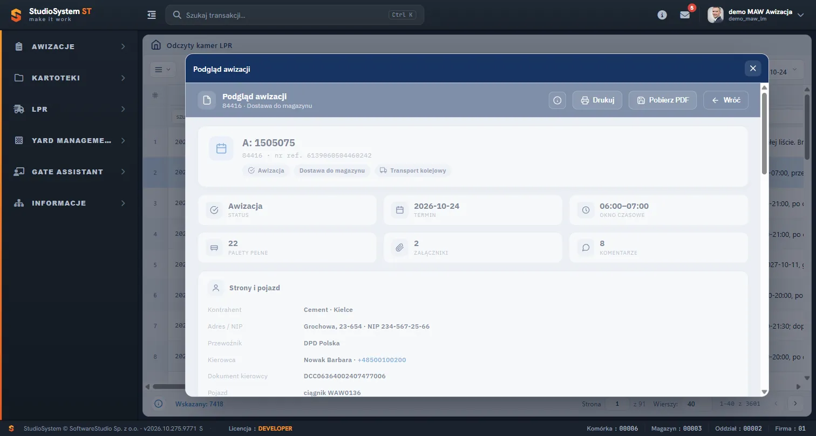Click the Cement · Kielce contractor value

[328, 310]
